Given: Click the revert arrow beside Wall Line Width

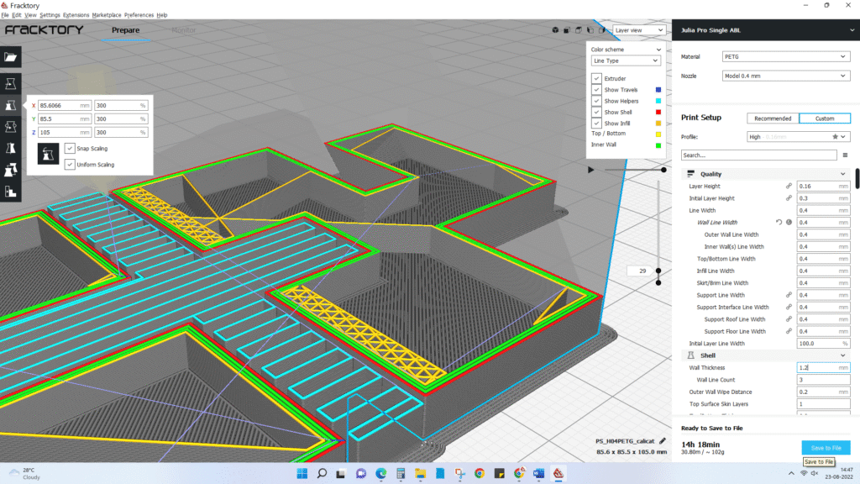Looking at the screenshot, I should [779, 223].
